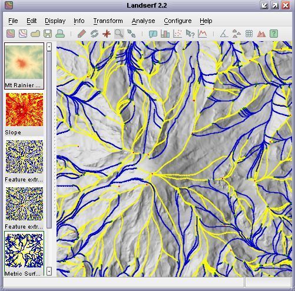Screen dimensions: 295x291
Task: Select the second Feature extr... thumbnail
Action: pos(24,204)
